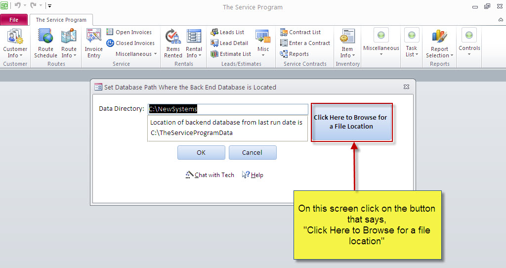
Task: Open Service Contracts Reports
Action: pyautogui.click(x=295, y=54)
